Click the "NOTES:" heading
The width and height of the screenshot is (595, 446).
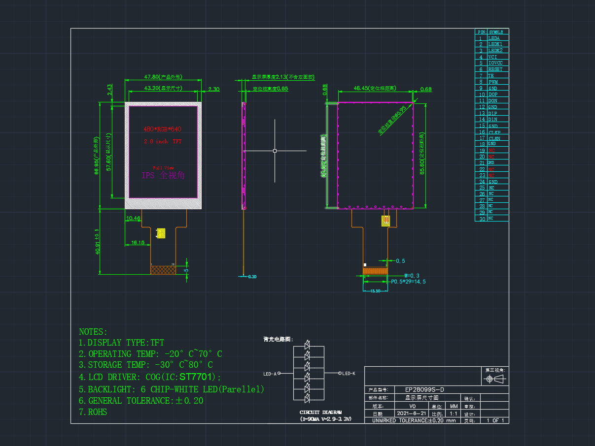[x=93, y=332]
